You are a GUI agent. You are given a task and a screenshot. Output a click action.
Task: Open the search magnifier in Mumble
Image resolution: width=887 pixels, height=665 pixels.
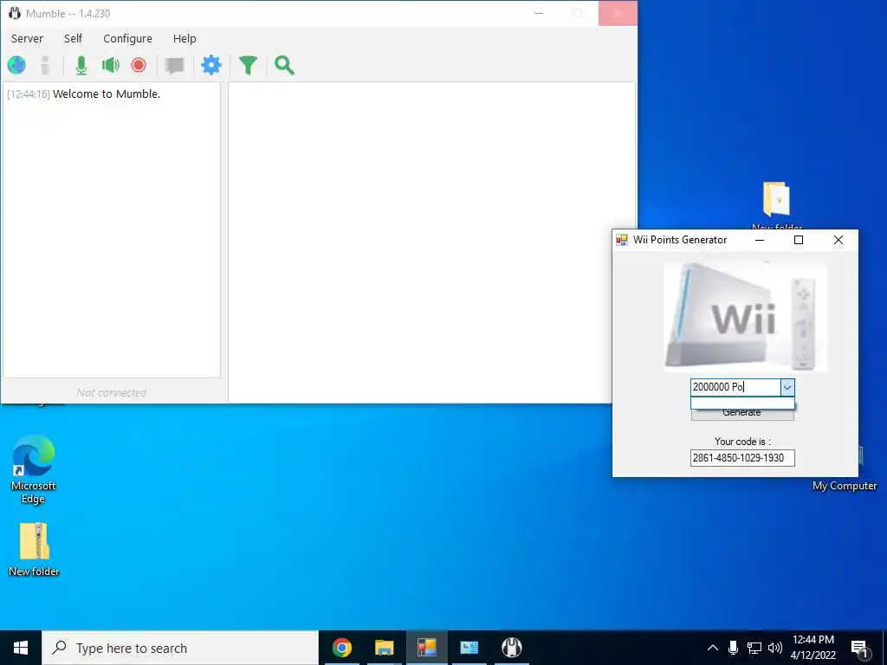click(284, 66)
